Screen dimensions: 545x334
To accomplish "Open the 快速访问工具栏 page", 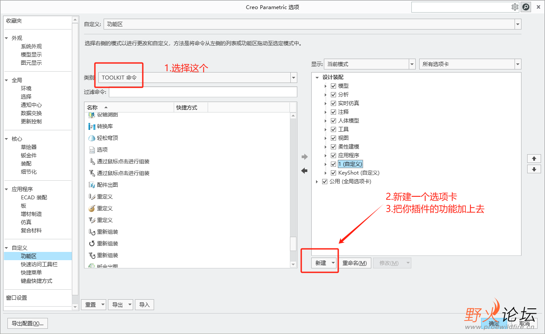I will click(x=39, y=265).
